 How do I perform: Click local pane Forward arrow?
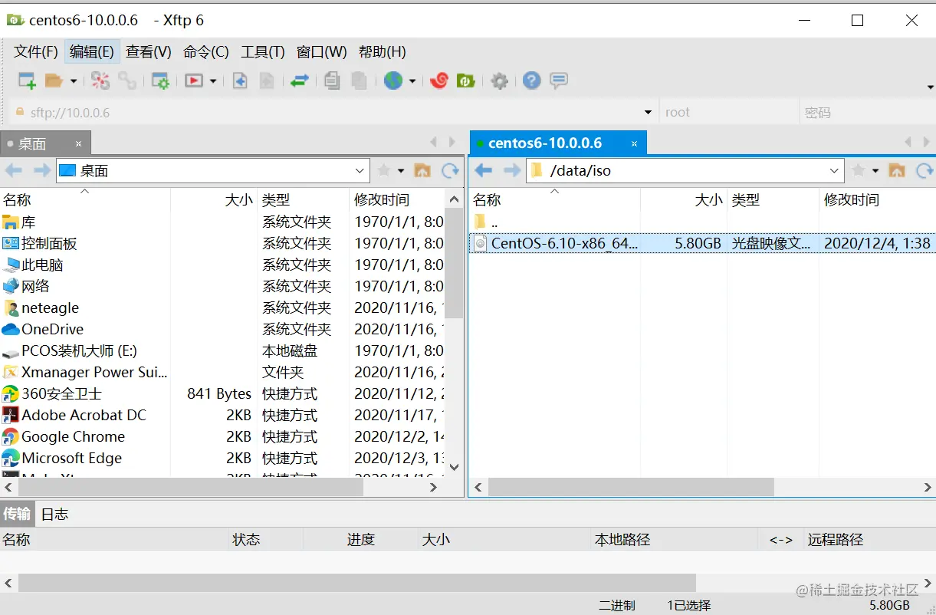click(42, 170)
